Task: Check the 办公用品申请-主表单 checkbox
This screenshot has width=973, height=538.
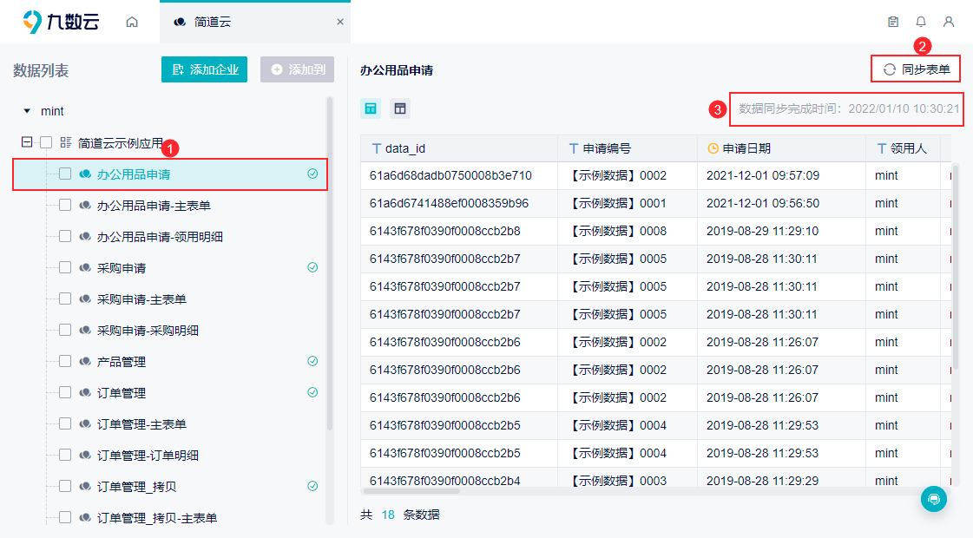Action: pos(65,206)
